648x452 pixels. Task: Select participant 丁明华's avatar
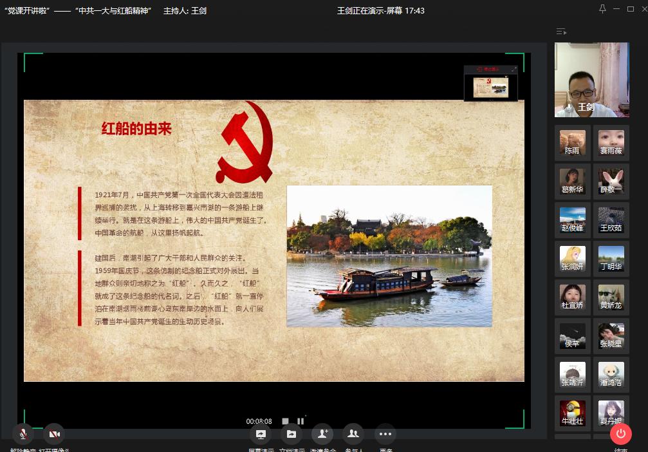click(611, 258)
